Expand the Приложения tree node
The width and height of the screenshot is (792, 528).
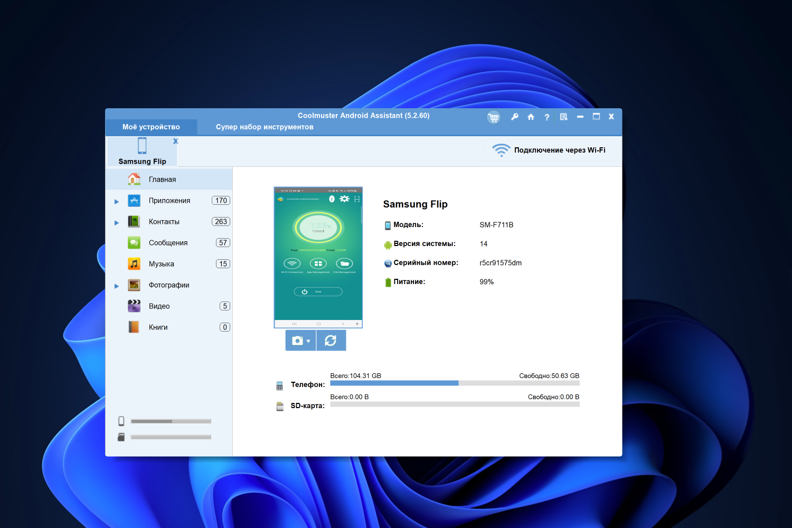(117, 201)
